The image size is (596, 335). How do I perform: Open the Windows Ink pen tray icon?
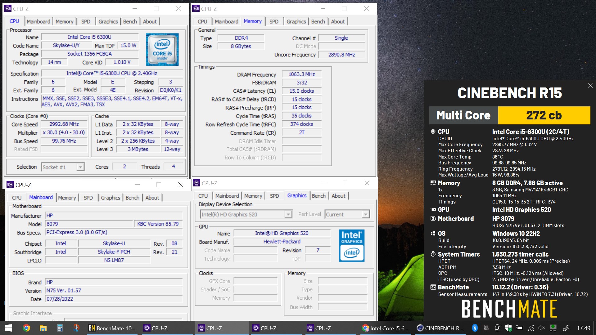click(566, 328)
